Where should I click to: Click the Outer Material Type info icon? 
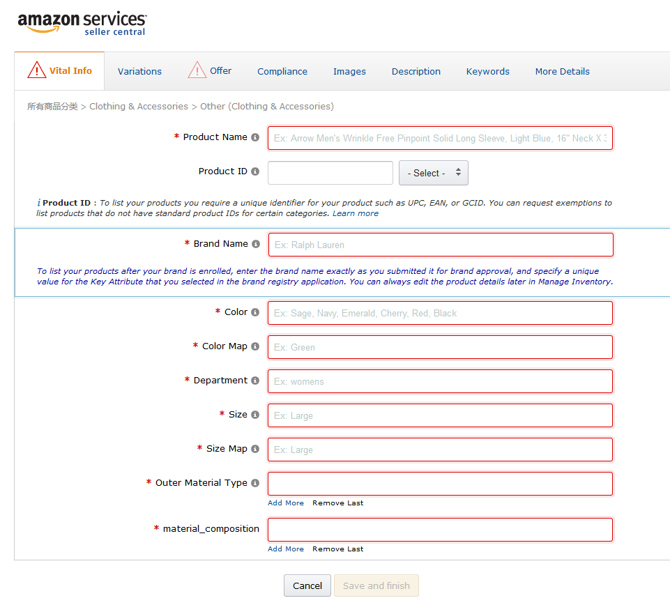pos(255,483)
